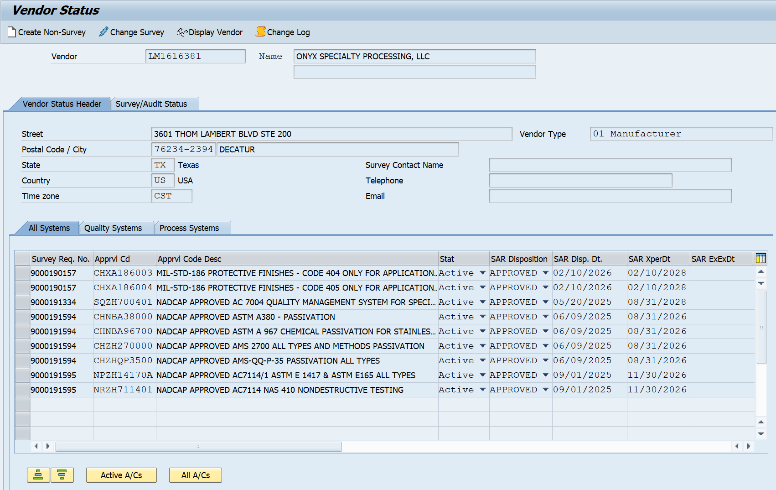Click the Survey Contact Name field
The height and width of the screenshot is (490, 776).
coord(610,165)
